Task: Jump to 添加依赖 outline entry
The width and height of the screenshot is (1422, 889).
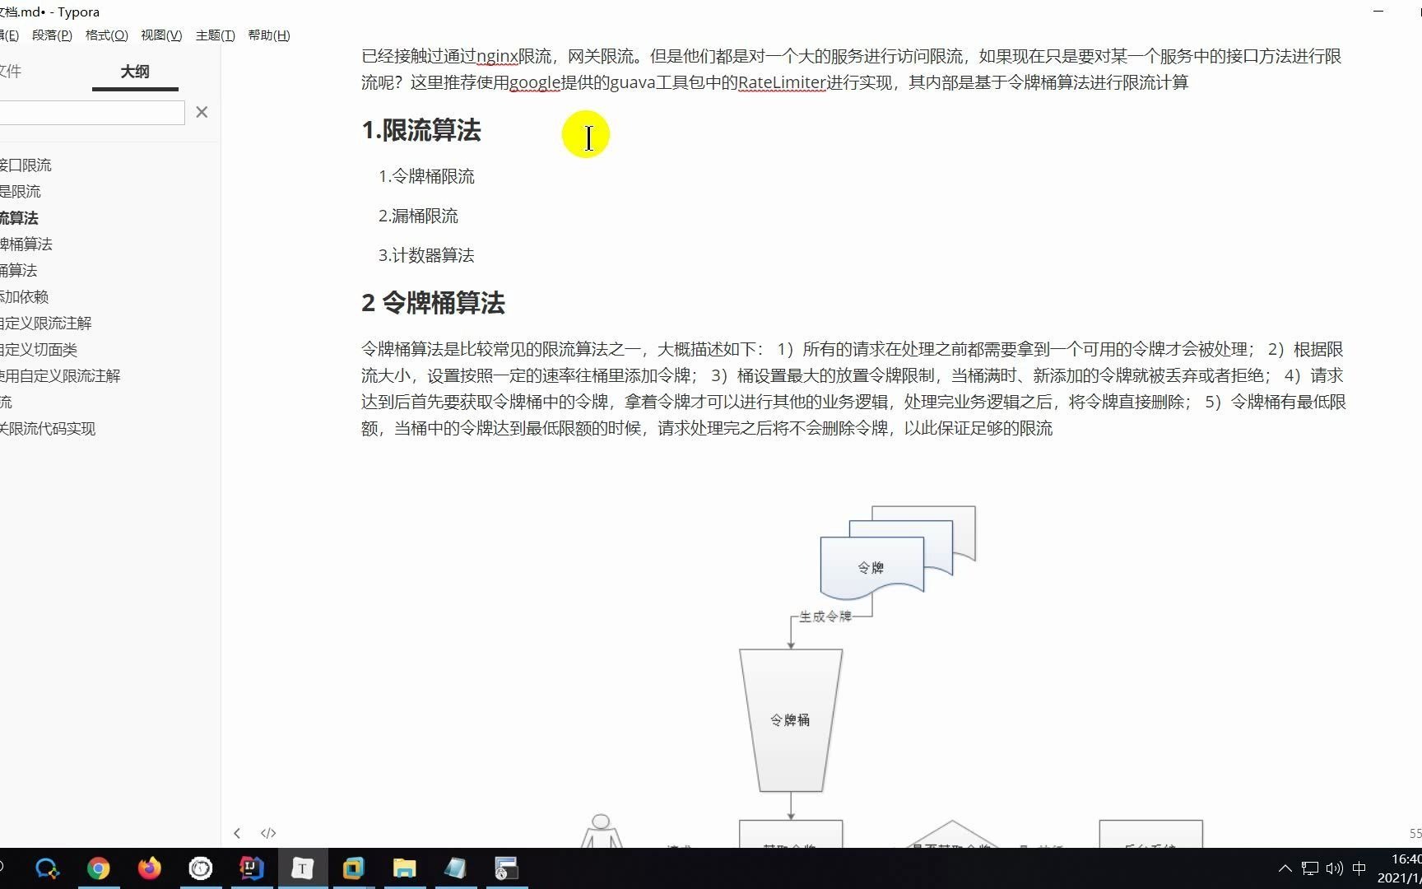Action: coord(24,297)
